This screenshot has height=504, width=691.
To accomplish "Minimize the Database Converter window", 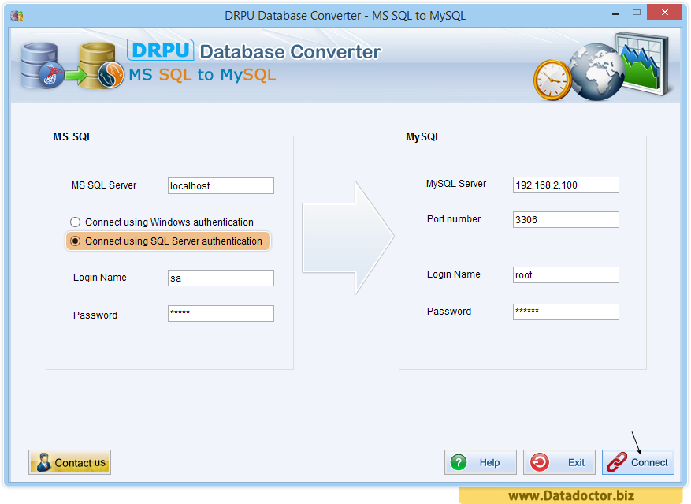I will 615,13.
